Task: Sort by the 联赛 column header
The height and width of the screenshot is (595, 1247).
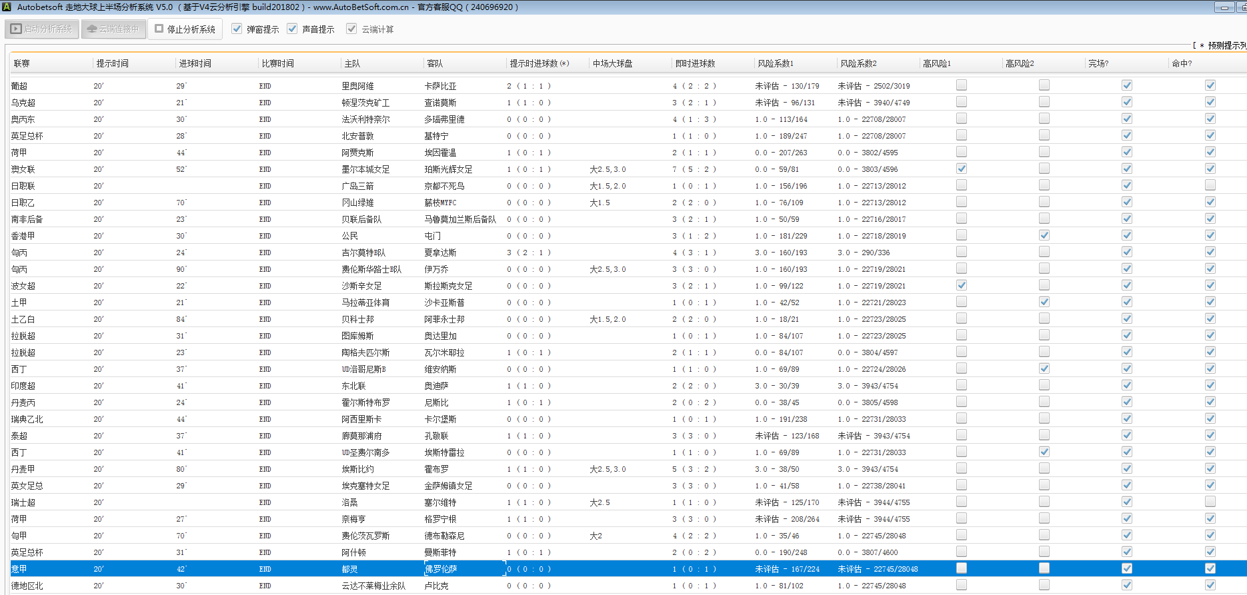Action: click(x=22, y=63)
